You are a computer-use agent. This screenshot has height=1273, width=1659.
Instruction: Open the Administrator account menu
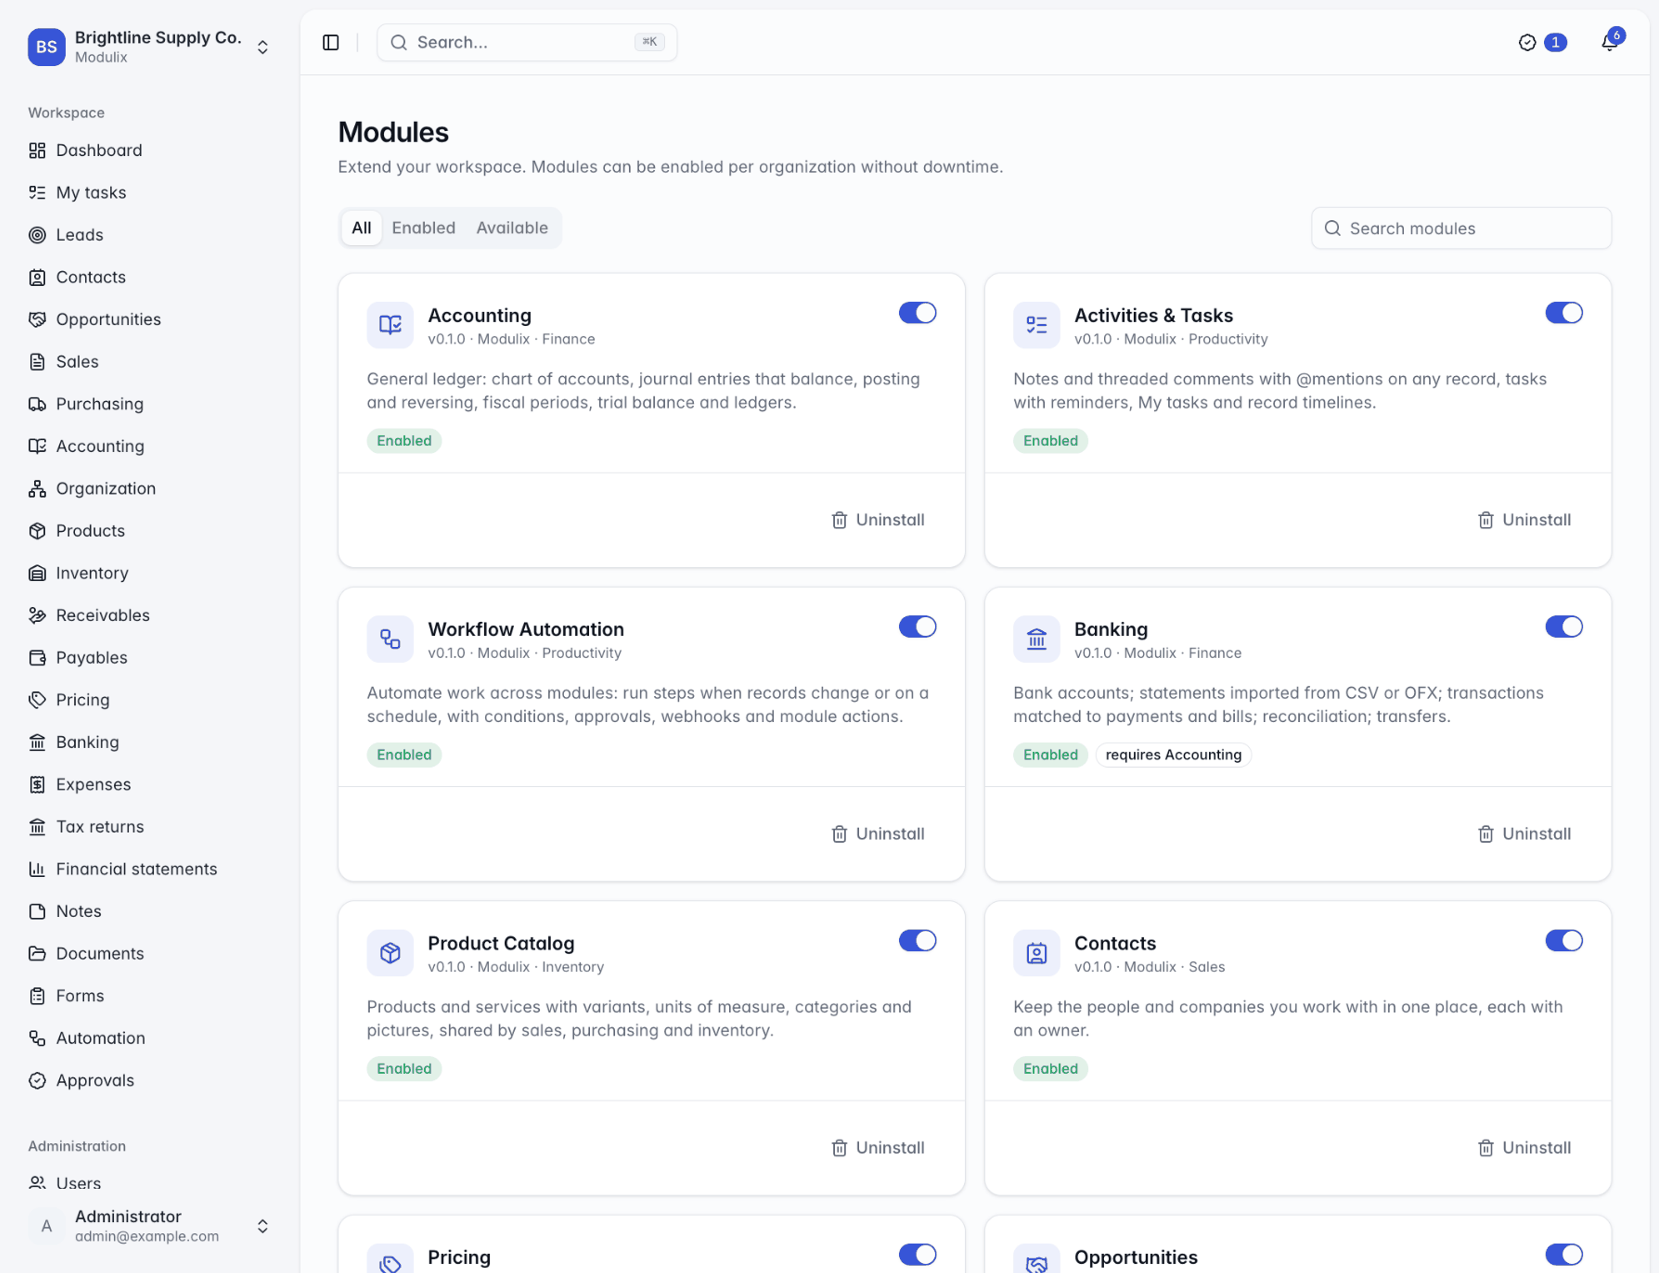click(x=149, y=1226)
